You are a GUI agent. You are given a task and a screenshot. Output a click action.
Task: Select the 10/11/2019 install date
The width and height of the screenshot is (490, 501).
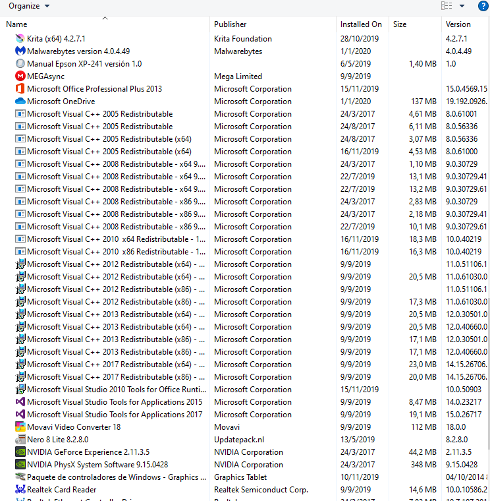point(360,477)
